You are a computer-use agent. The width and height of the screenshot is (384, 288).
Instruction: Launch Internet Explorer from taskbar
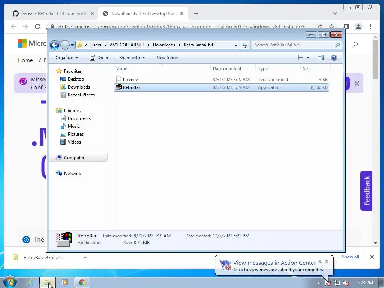[30, 282]
